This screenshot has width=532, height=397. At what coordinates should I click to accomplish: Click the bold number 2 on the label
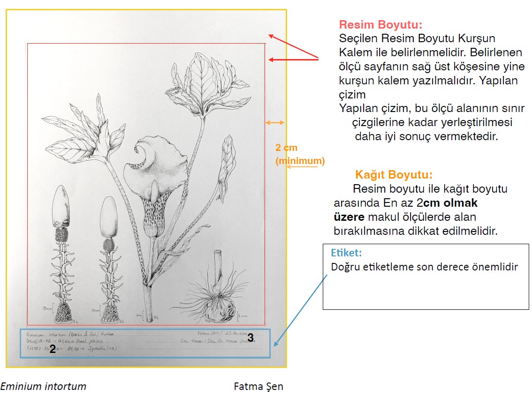[53, 349]
